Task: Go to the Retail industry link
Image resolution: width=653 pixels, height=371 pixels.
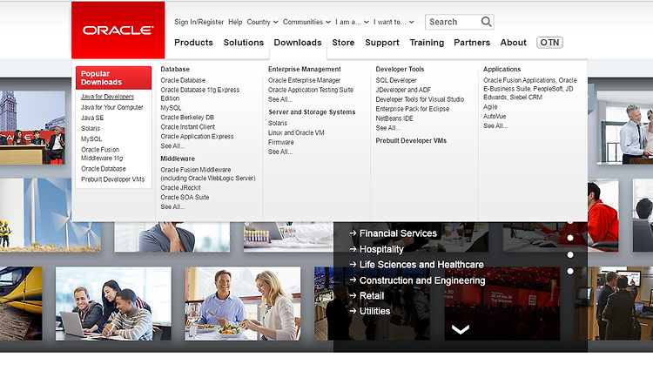Action: [367, 295]
